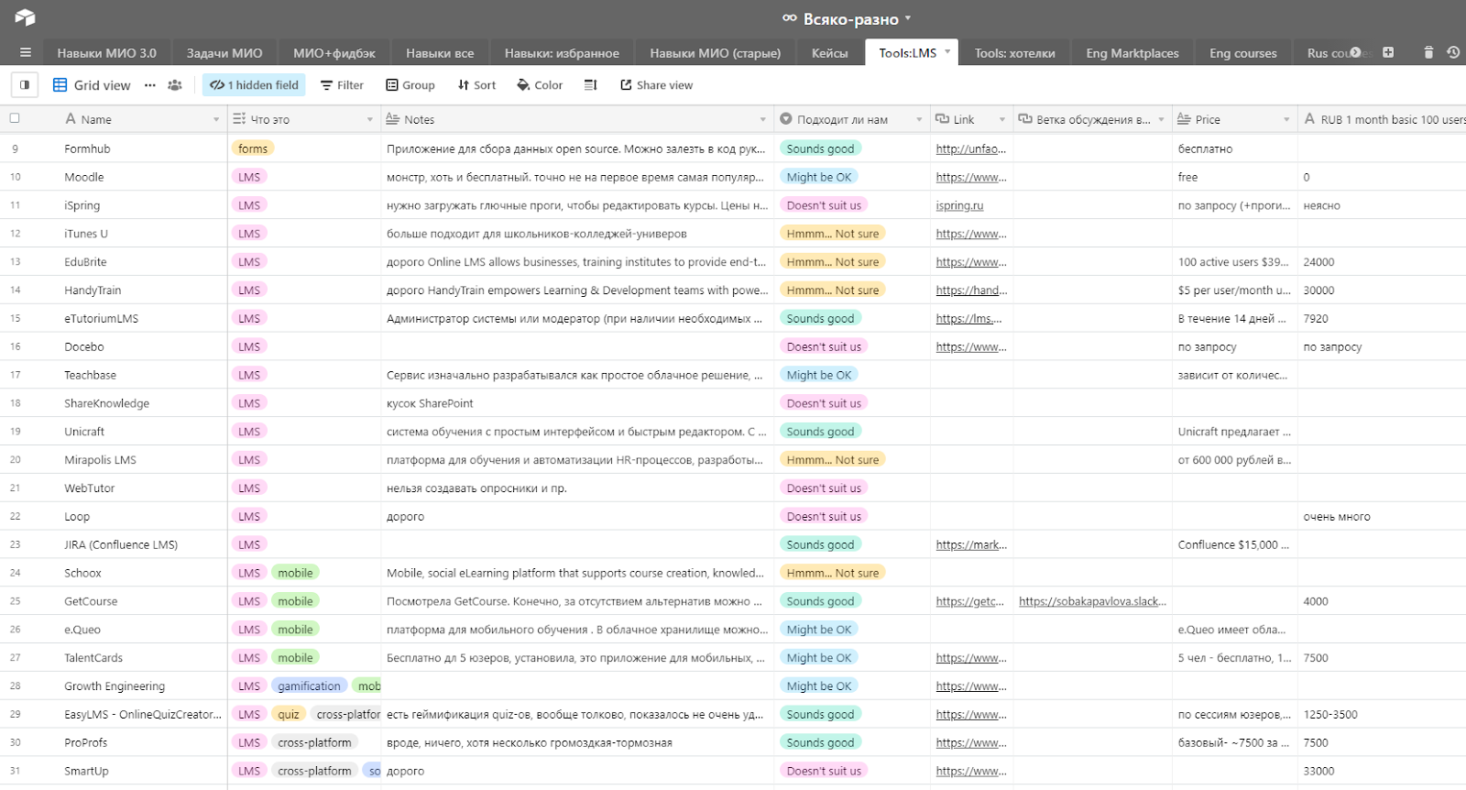Open the tables list hamburger menu
Image resolution: width=1466 pixels, height=790 pixels.
[26, 53]
